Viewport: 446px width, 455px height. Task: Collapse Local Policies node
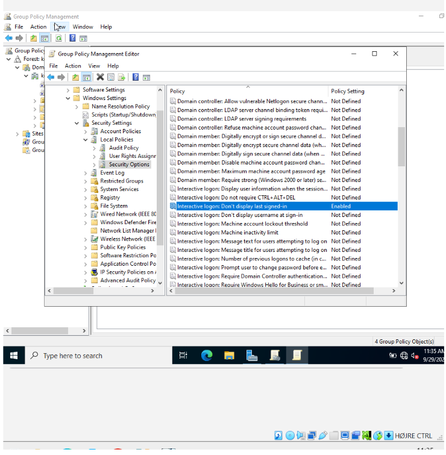coord(86,140)
